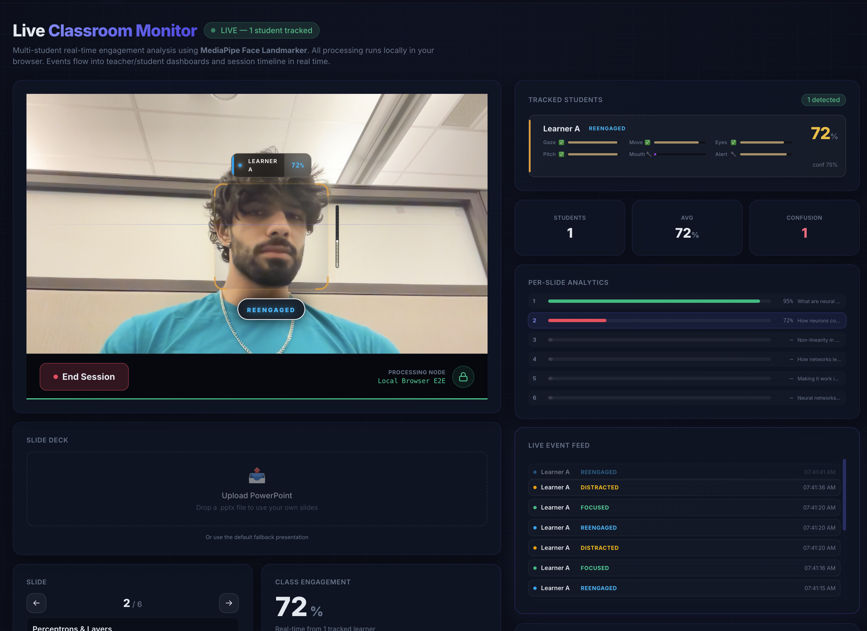
Task: Select slide 3 Non-linearity analytics row
Action: 687,340
